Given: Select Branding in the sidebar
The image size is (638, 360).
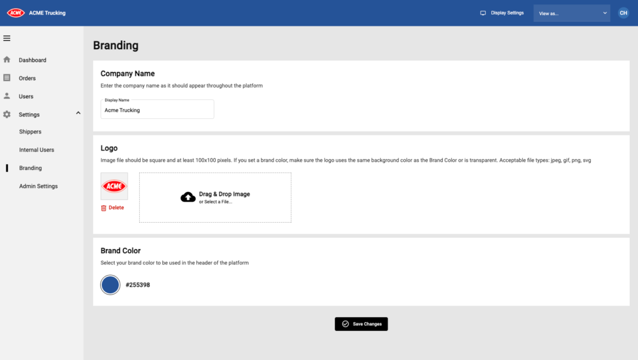Looking at the screenshot, I should click(30, 168).
